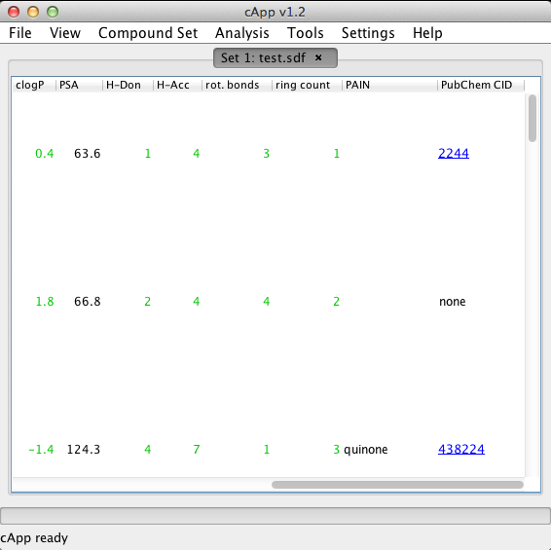This screenshot has height=550, width=551.
Task: Sort by the PSA column header
Action: (80, 85)
